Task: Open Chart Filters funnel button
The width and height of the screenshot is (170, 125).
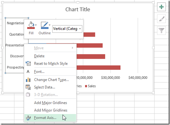Action: tap(161, 30)
